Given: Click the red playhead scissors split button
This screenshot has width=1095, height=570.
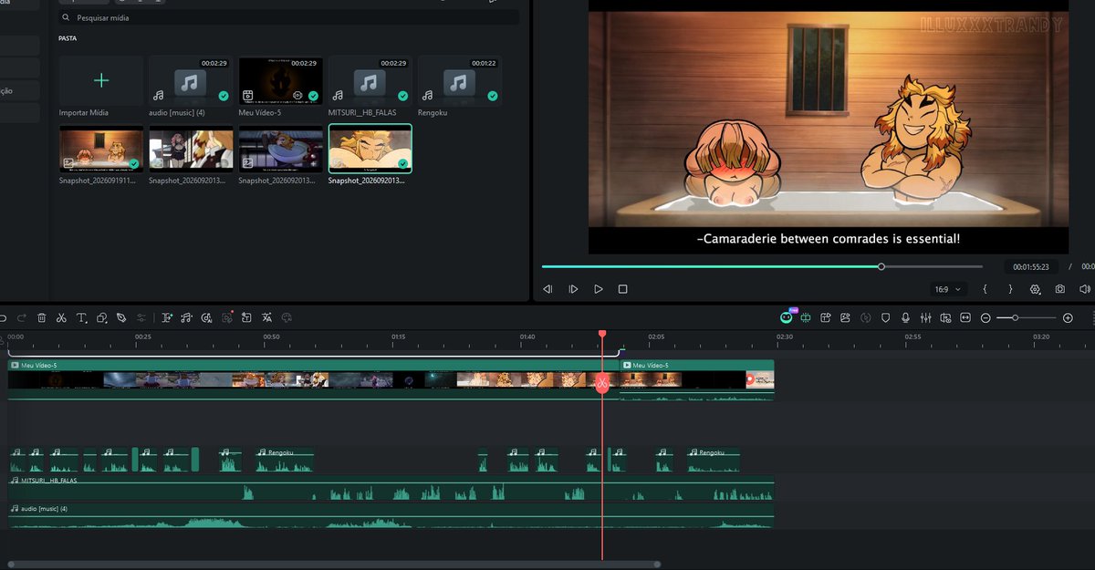Looking at the screenshot, I should 602,383.
